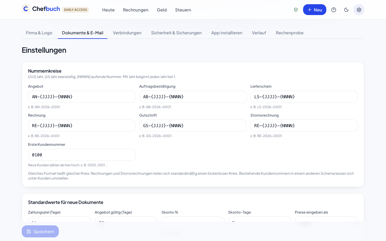Screen dimensions: 386x241
Task: Create new item with Neu button
Action: [315, 10]
